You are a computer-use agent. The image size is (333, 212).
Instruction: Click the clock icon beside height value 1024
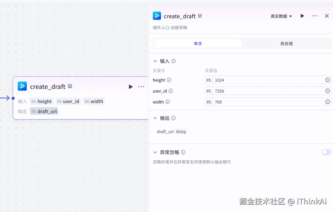click(x=327, y=80)
